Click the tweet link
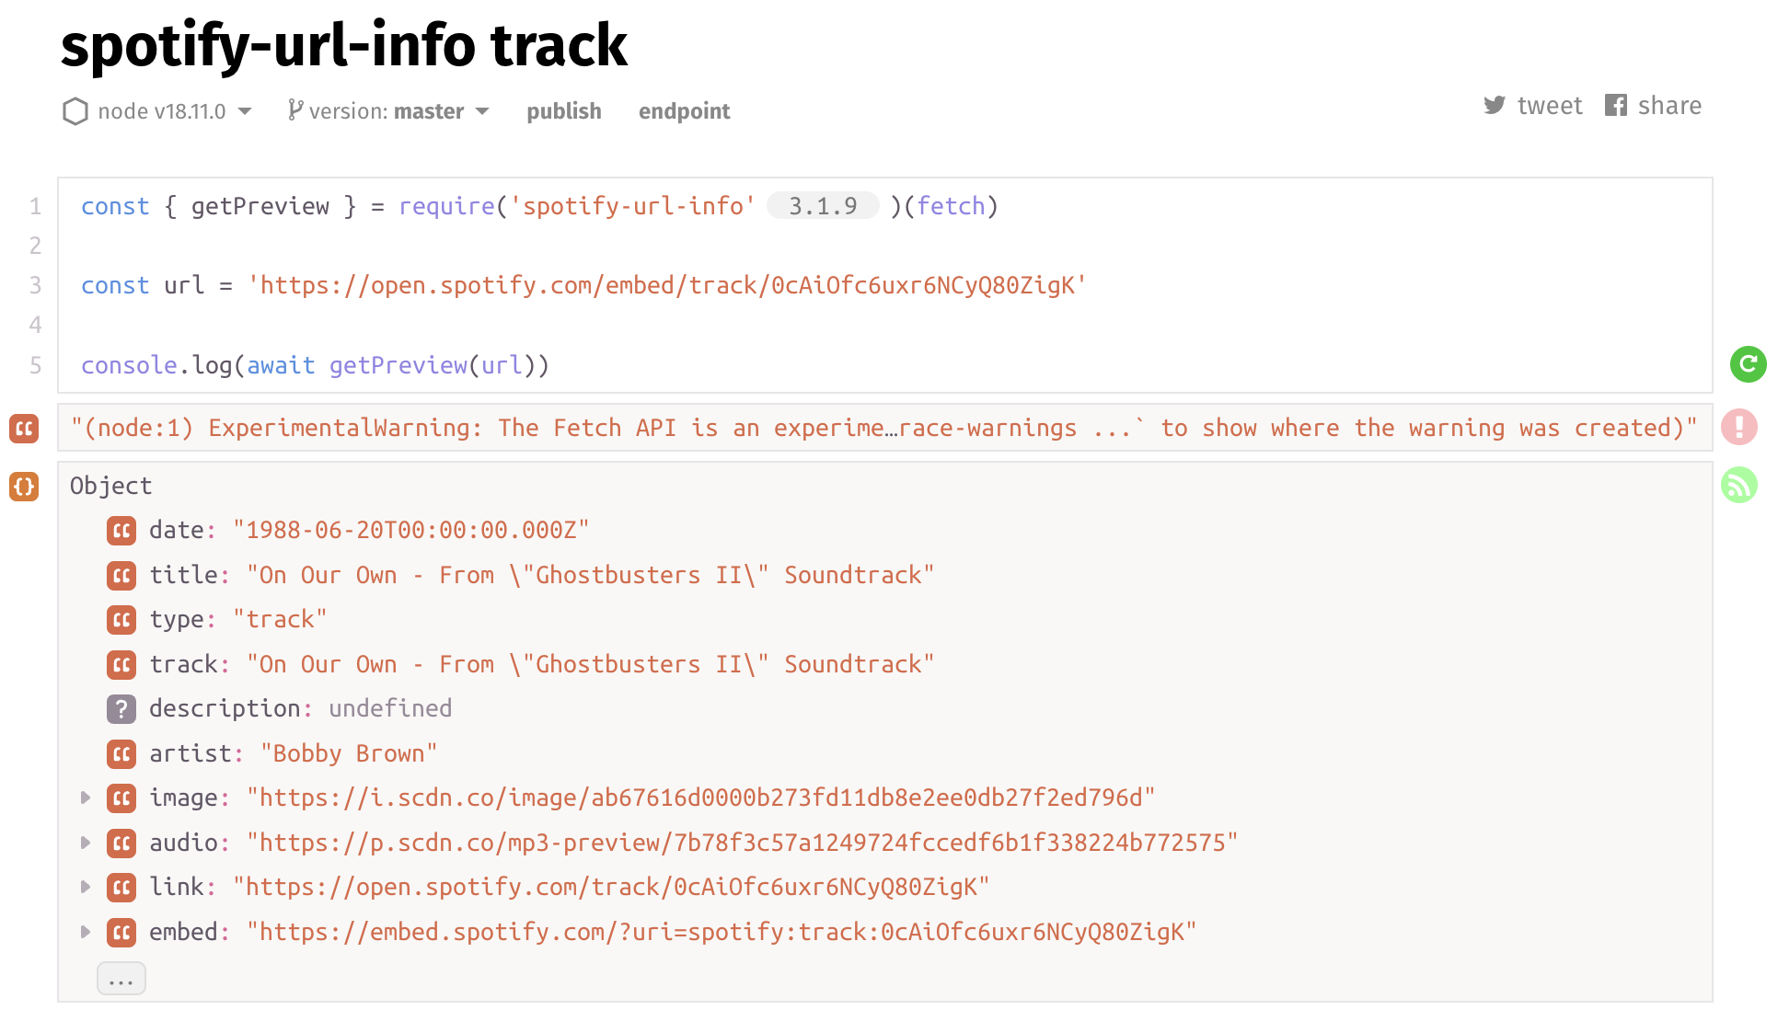 click(x=1550, y=105)
